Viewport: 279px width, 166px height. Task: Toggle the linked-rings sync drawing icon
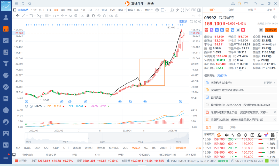(111, 16)
